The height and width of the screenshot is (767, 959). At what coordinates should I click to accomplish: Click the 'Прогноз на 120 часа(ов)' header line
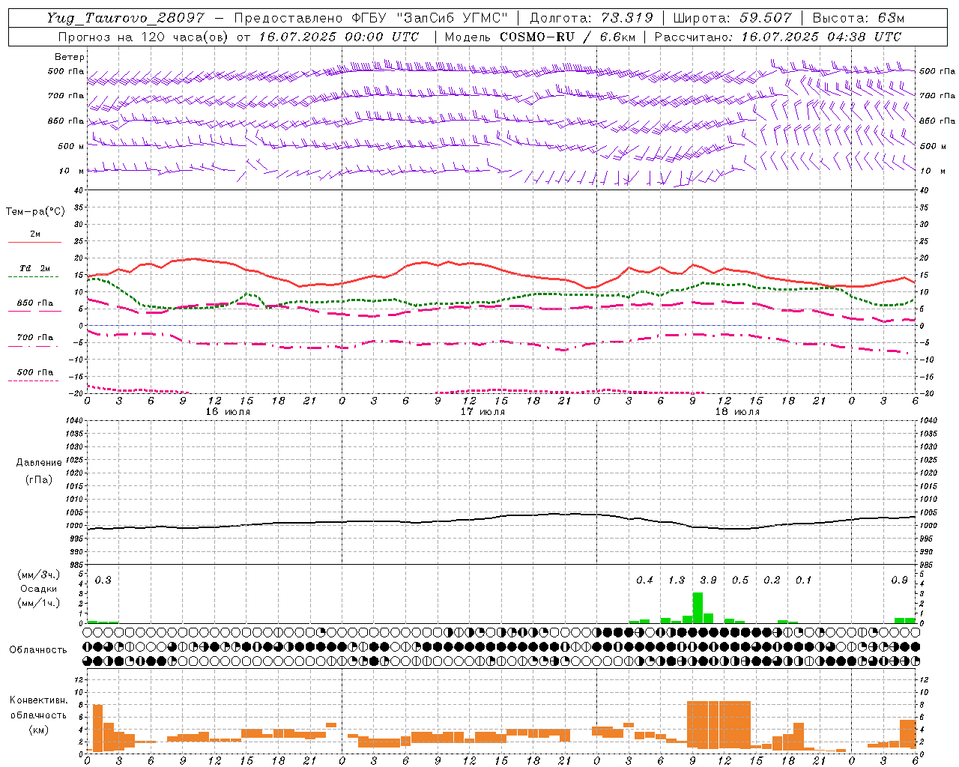[238, 37]
